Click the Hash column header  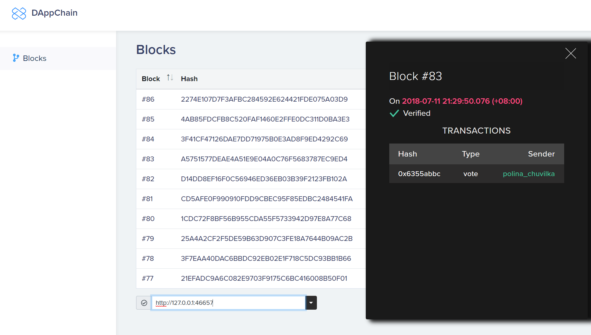[x=189, y=79]
